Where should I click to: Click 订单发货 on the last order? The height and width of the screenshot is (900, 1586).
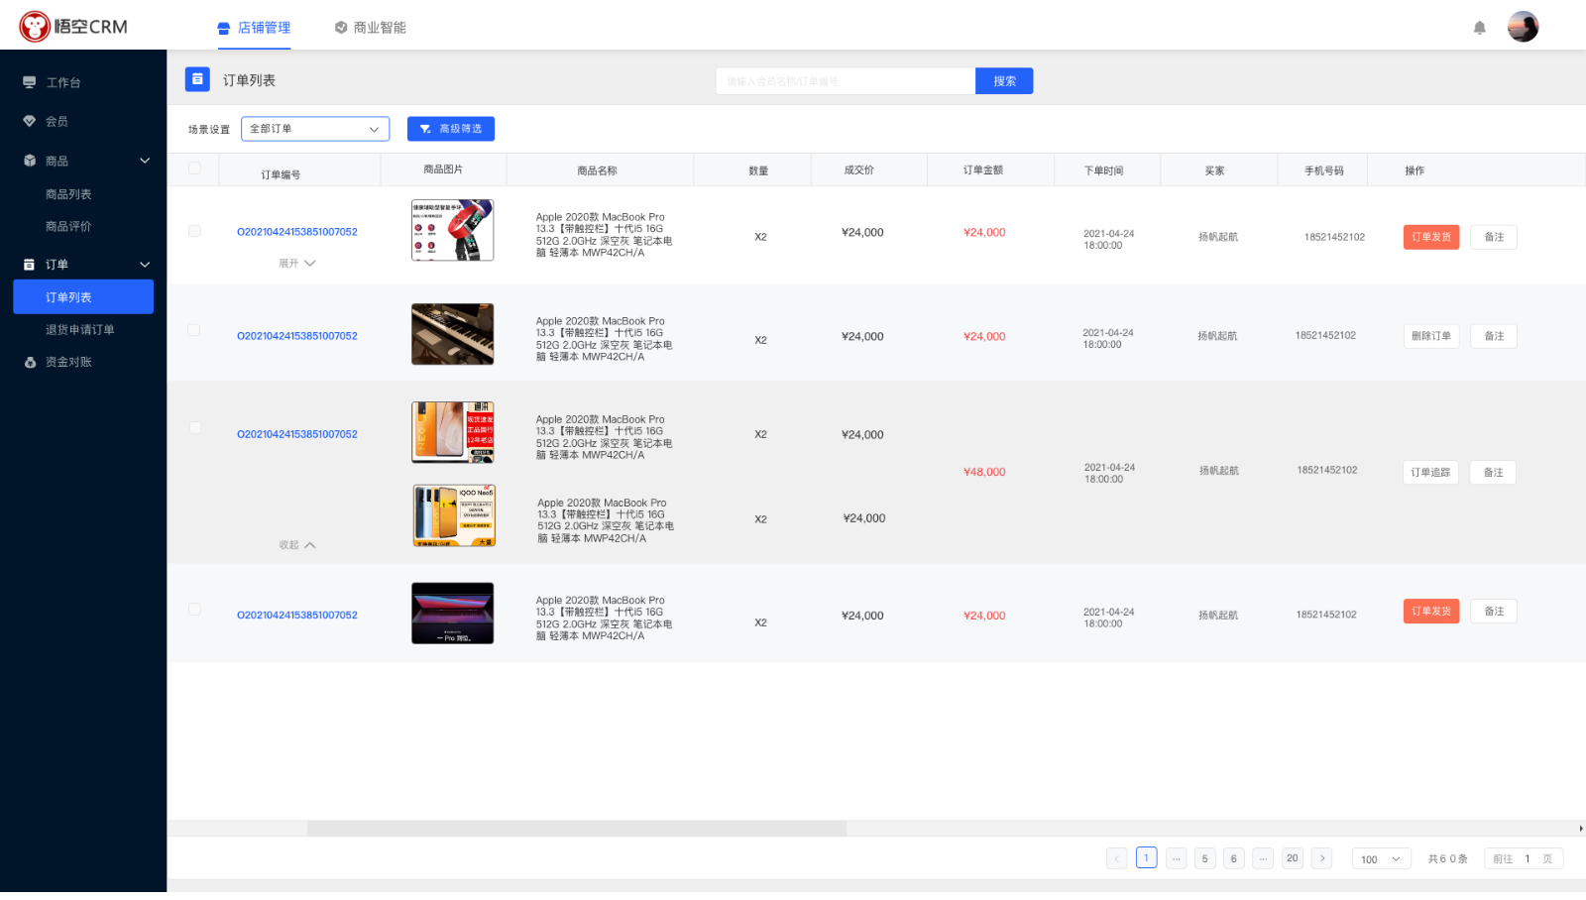1431,612
